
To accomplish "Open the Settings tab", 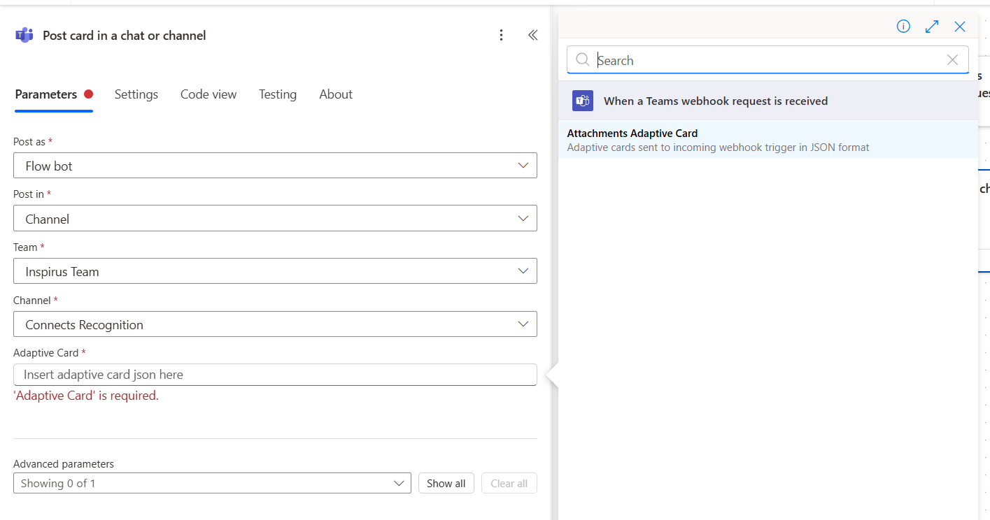I will tap(136, 94).
